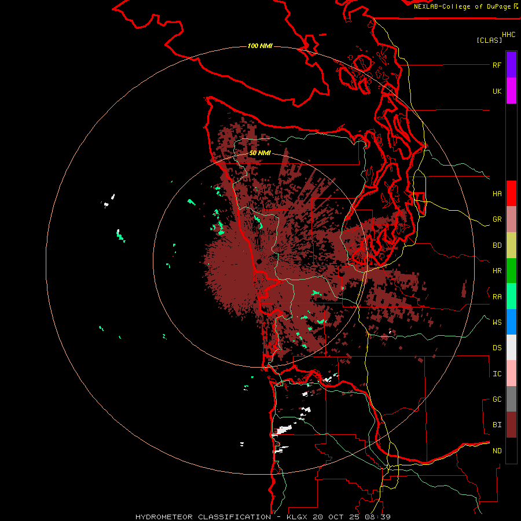Click the HA legend label
Image resolution: width=521 pixels, height=521 pixels.
tap(497, 193)
